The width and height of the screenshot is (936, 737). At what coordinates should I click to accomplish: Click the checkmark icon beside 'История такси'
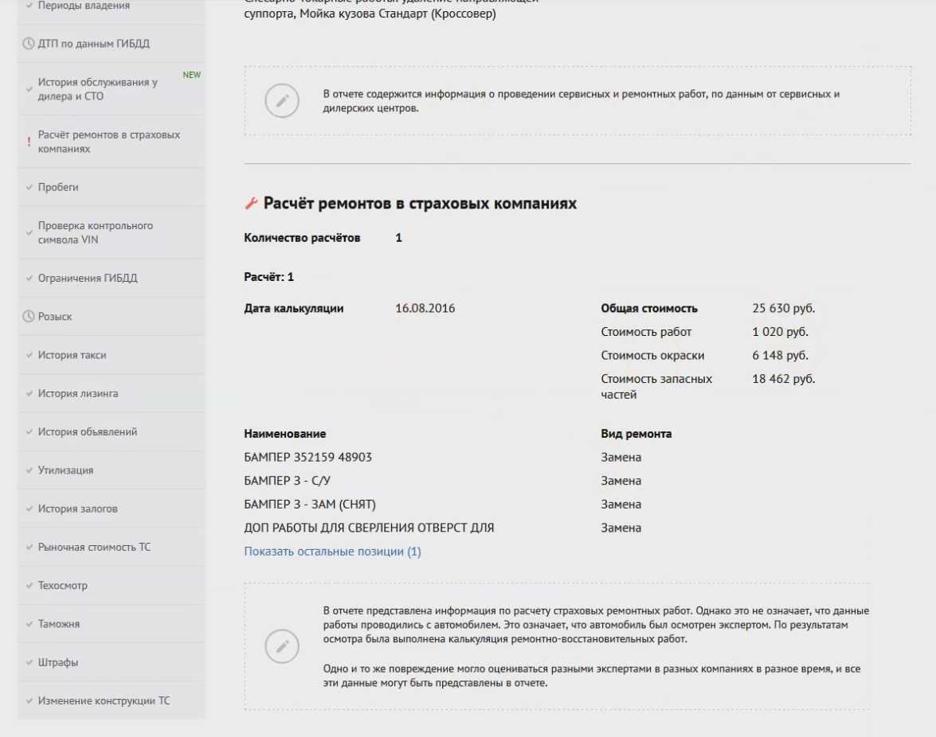(29, 354)
